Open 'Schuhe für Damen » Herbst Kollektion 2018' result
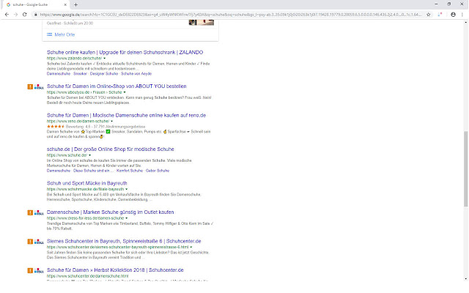The height and width of the screenshot is (293, 469). pos(115,270)
